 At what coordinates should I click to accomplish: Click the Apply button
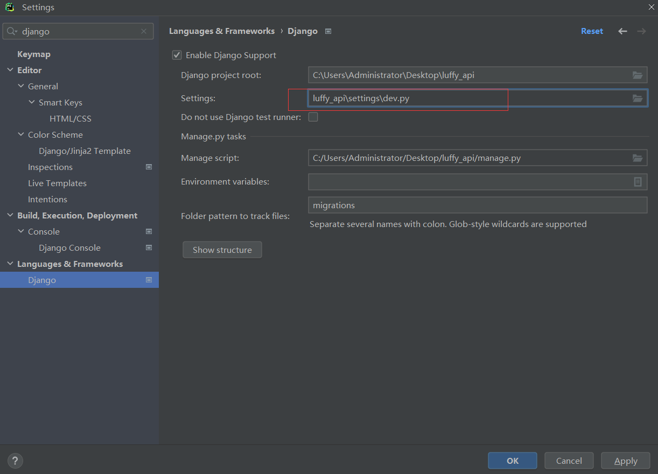(x=626, y=461)
